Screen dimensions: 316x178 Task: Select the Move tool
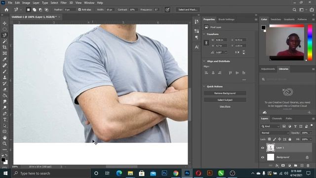coord(4,23)
